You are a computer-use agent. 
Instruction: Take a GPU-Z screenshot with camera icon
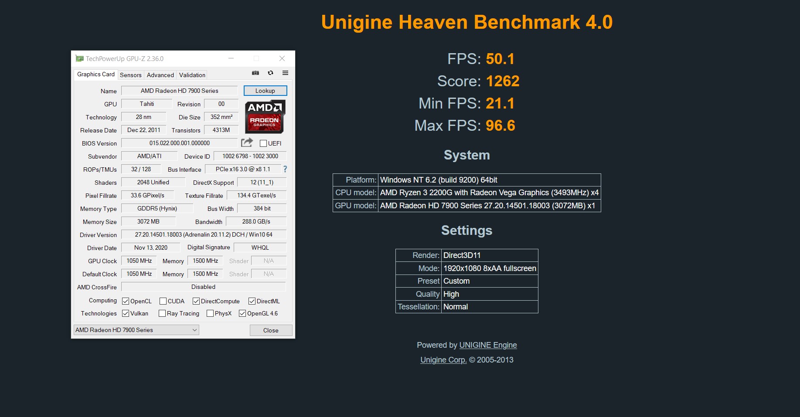pyautogui.click(x=255, y=73)
